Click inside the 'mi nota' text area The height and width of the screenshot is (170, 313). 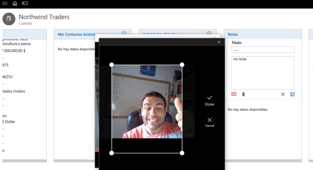point(263,73)
